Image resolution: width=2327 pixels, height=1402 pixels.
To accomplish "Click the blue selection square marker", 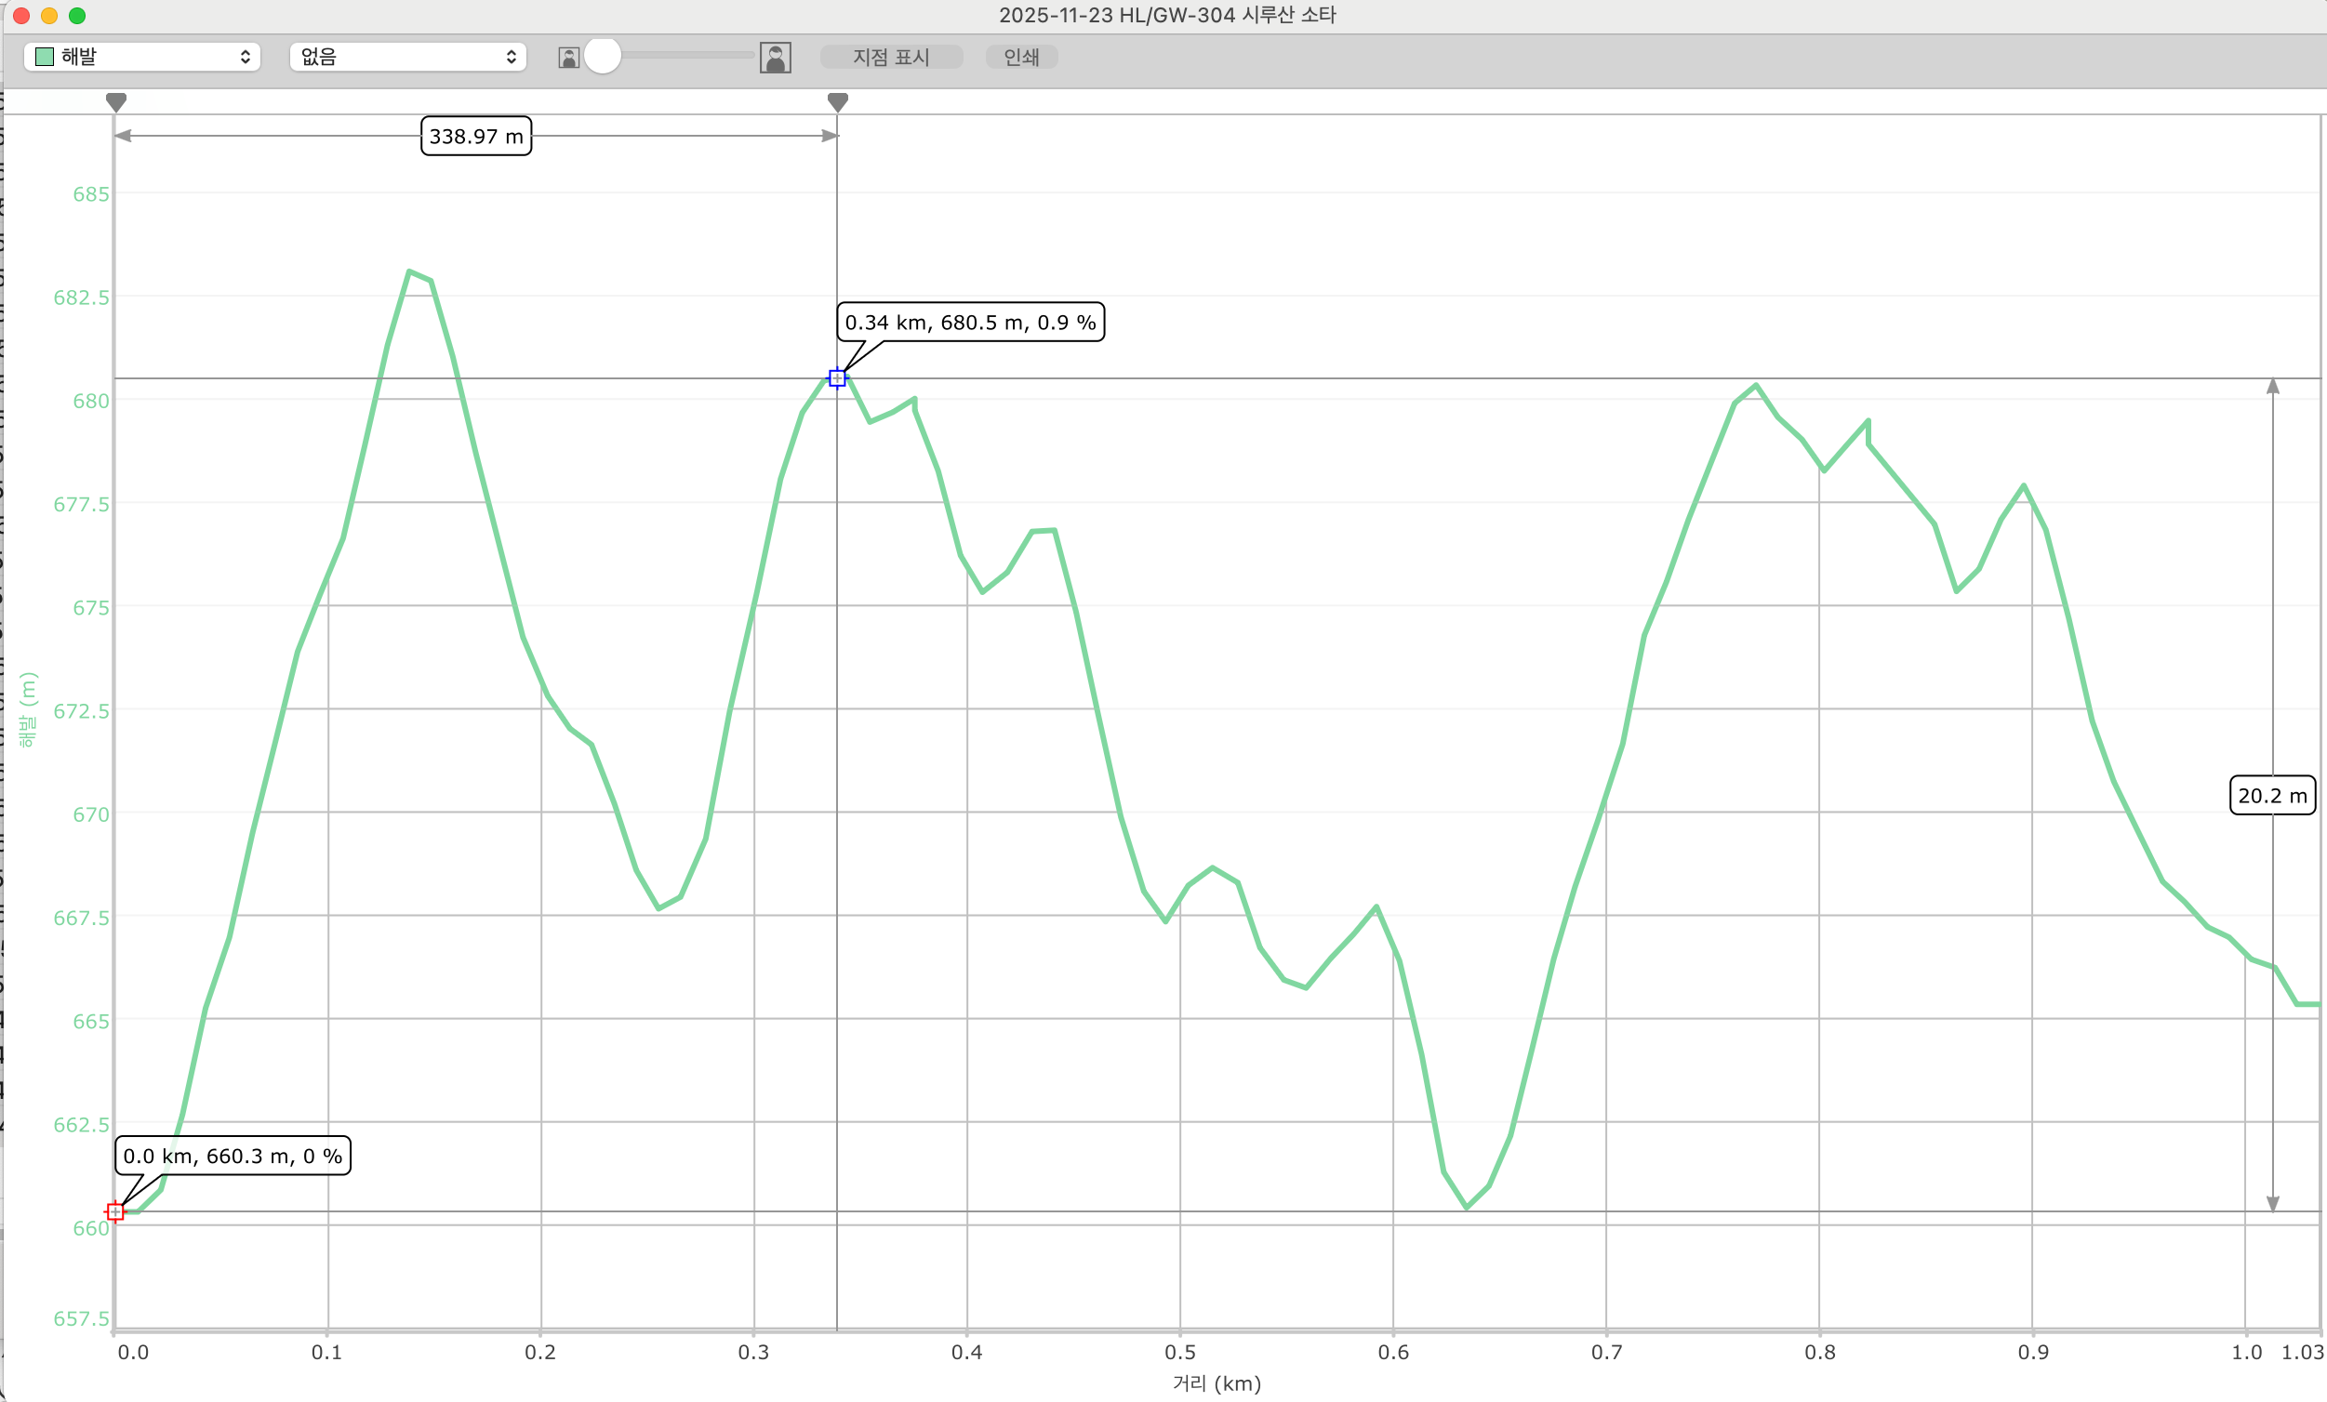I will (837, 378).
